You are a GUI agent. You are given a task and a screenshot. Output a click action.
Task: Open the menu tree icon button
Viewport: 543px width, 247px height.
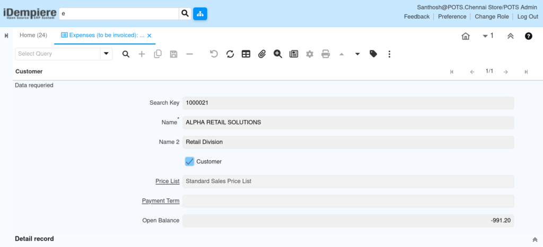[200, 14]
